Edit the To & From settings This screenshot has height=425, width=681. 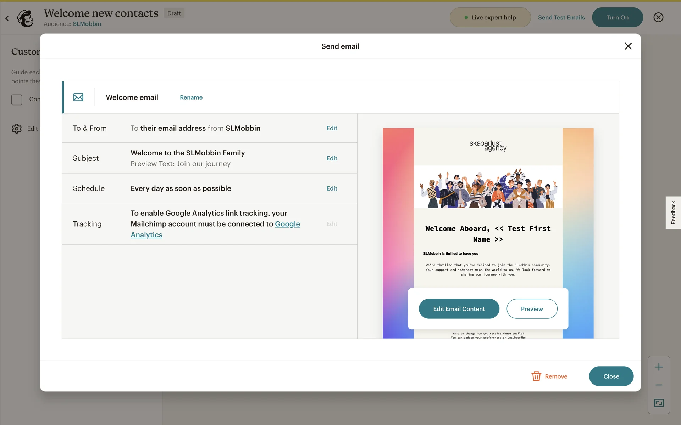[332, 128]
